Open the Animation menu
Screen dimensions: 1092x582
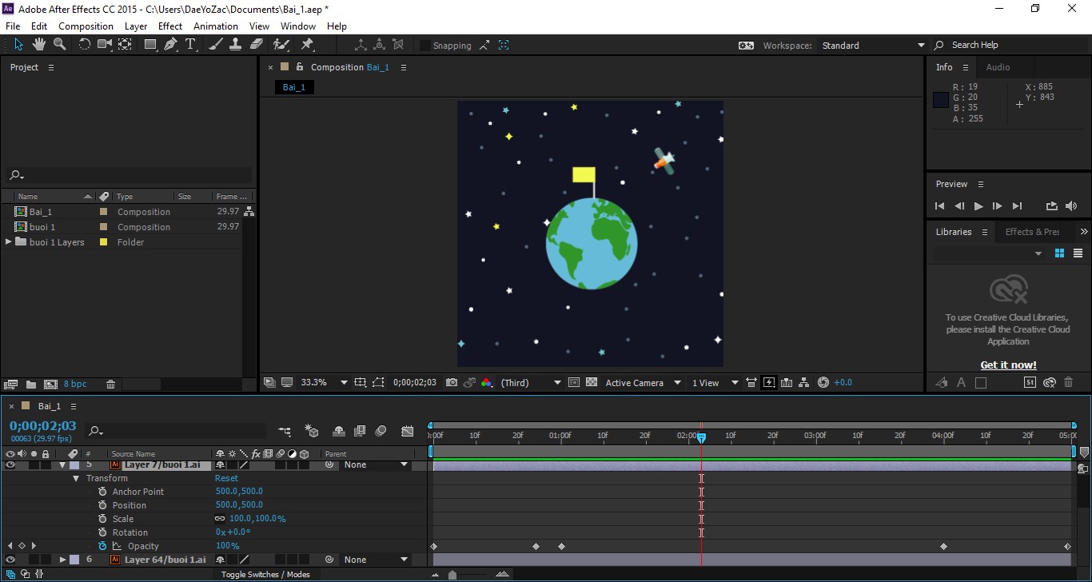(x=216, y=26)
